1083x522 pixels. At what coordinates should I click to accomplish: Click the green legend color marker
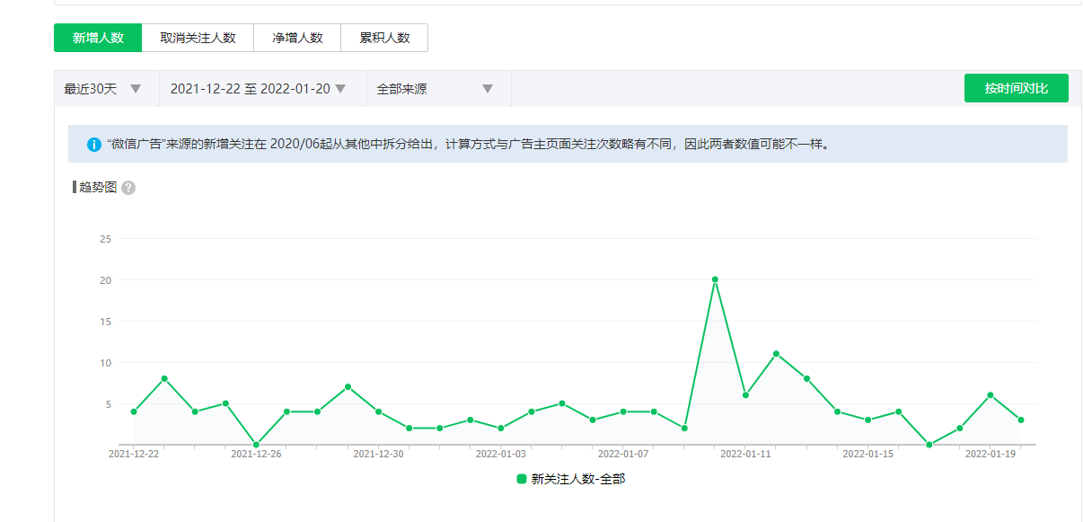[x=522, y=480]
